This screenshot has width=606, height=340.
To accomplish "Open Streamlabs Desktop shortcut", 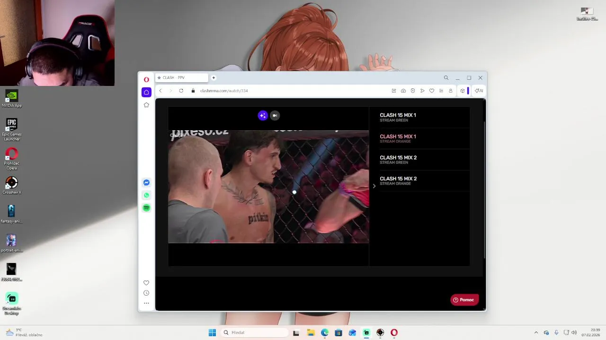I will (11, 303).
